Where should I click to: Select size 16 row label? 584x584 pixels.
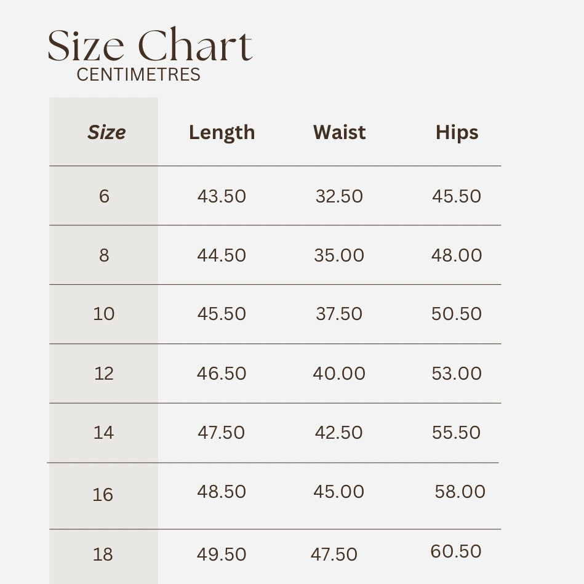click(102, 495)
